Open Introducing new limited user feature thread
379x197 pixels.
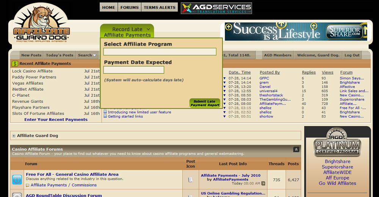[139, 112]
